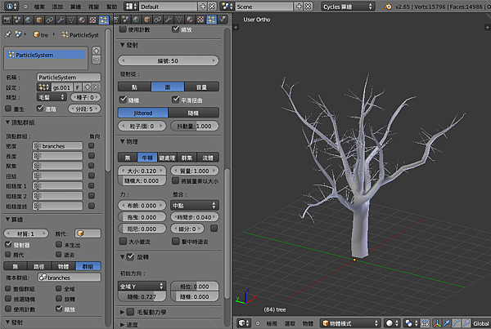Collapse the 頂點群組 panel

[x=7, y=122]
